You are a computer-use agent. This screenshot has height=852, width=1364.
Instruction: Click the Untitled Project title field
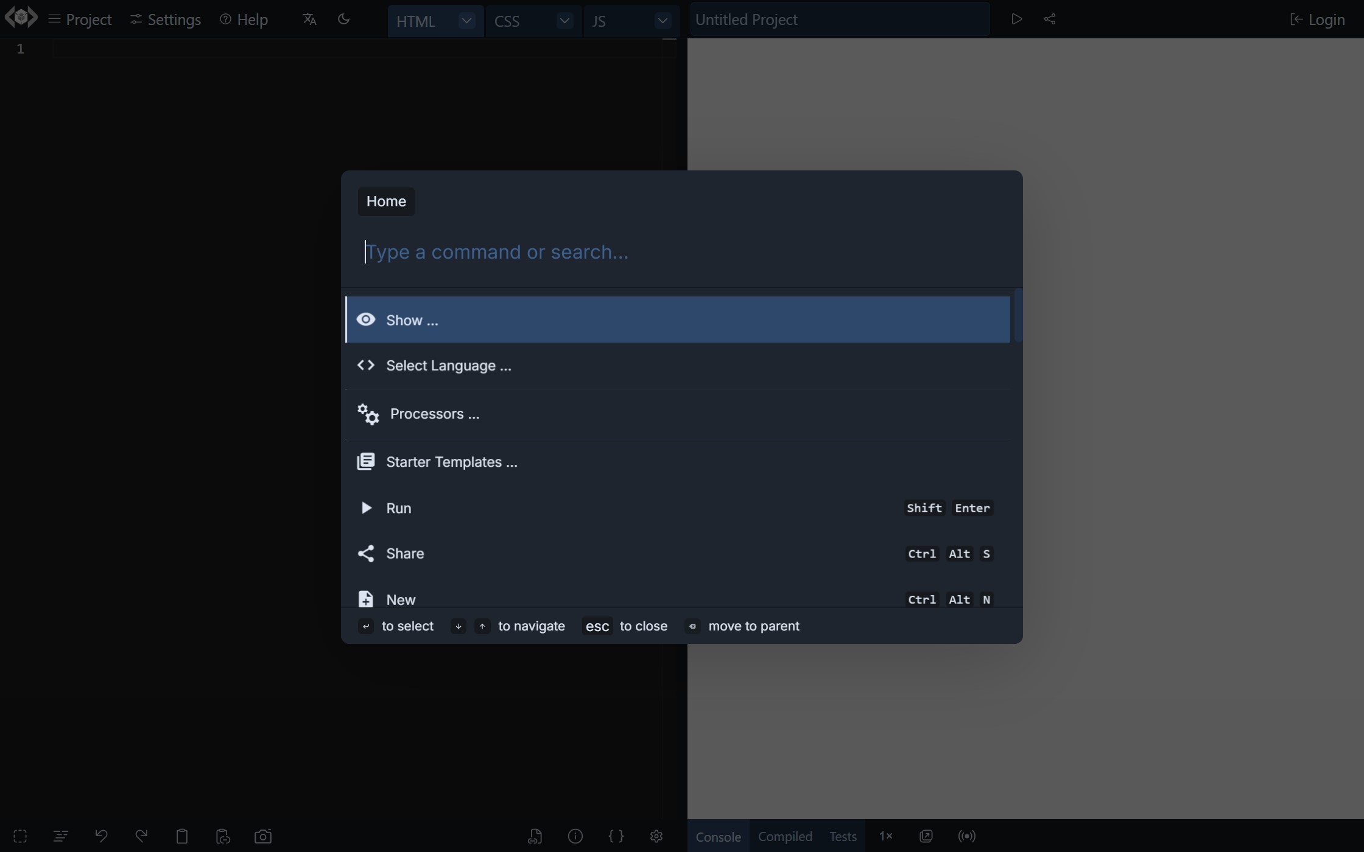point(840,19)
